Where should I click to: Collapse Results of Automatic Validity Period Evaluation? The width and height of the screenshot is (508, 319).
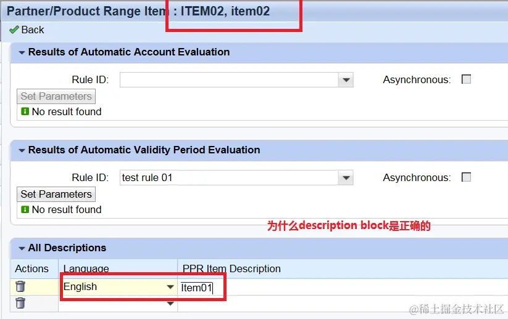(x=22, y=150)
